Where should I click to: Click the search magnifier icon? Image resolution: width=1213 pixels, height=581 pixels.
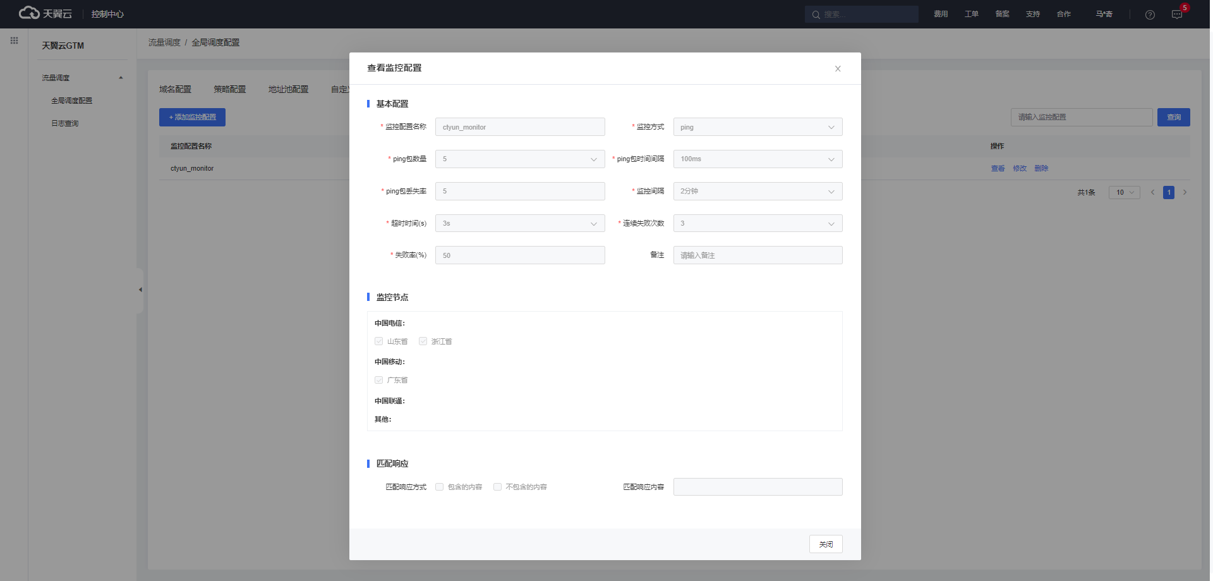click(816, 15)
